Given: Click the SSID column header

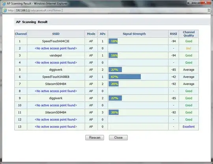Looking at the screenshot, I should click(56, 34).
